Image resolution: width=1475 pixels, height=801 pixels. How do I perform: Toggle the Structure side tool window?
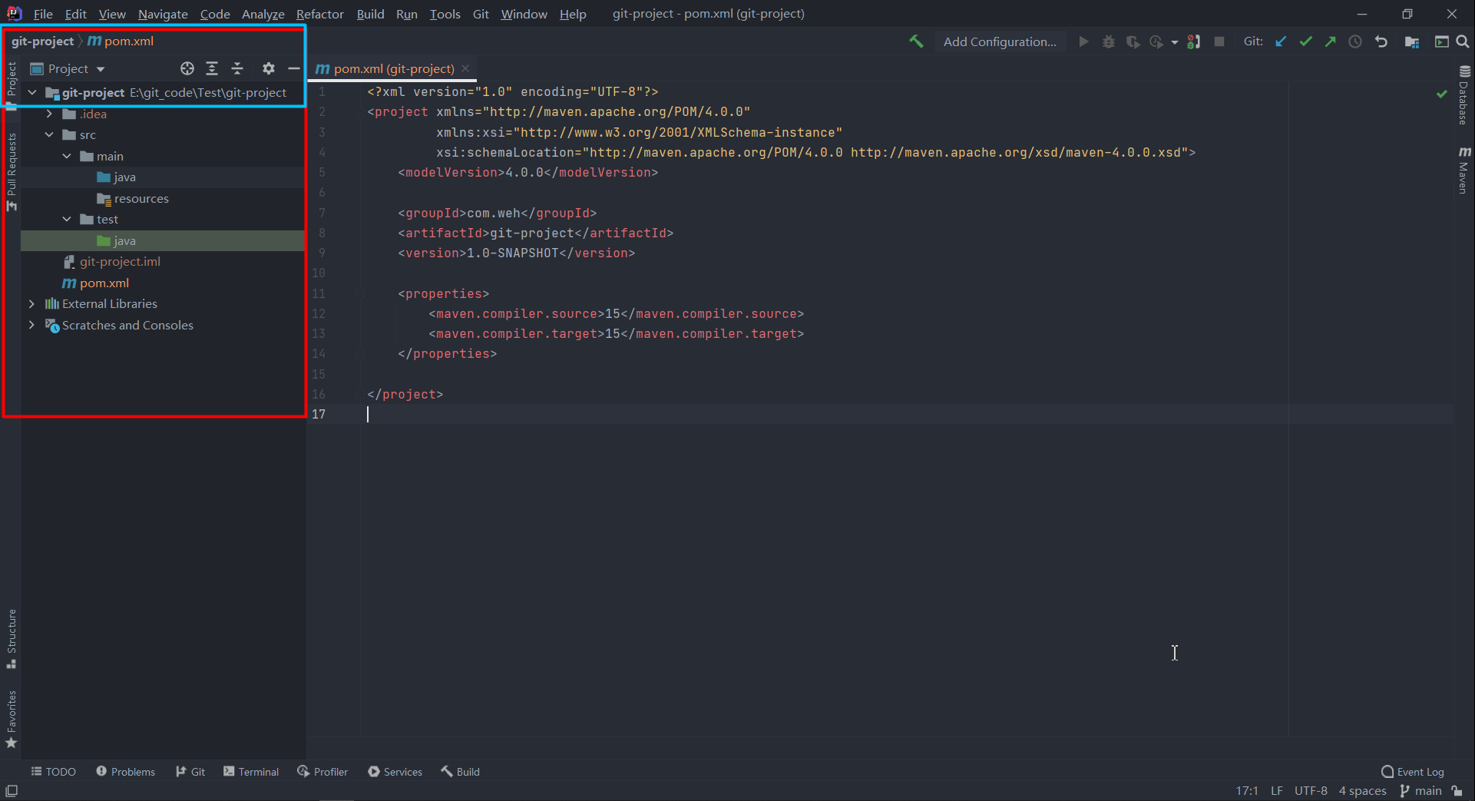12,638
